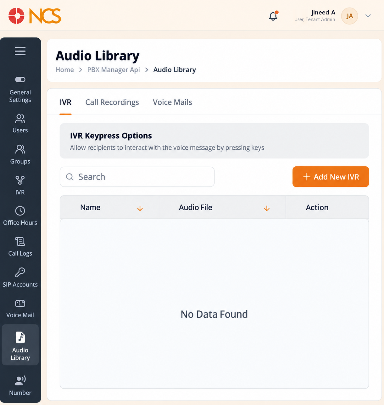Switch to the IVR tab

click(65, 102)
